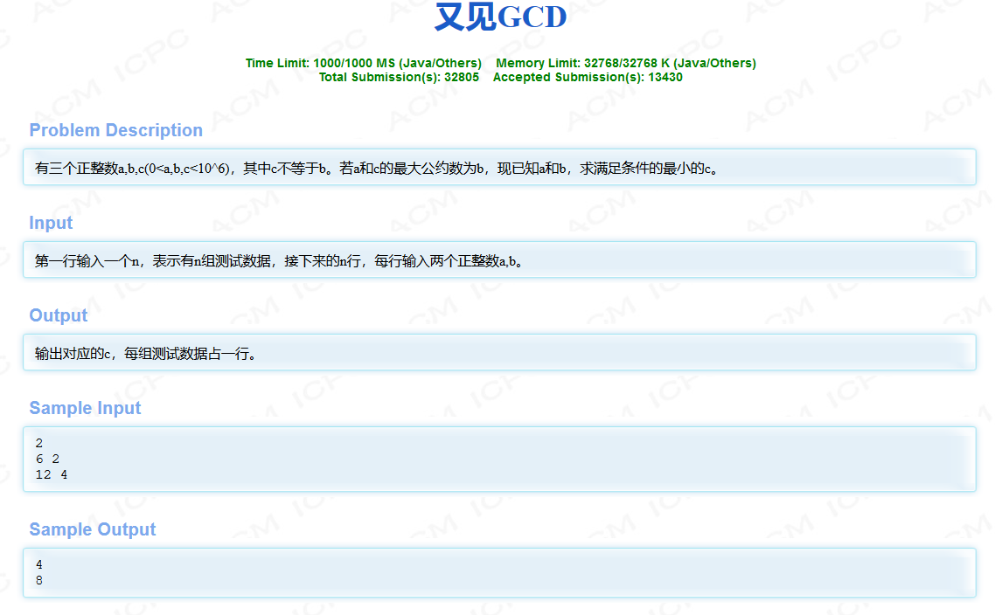Click sample input line 6 2
Viewport: 995px width, 615px height.
tap(47, 459)
